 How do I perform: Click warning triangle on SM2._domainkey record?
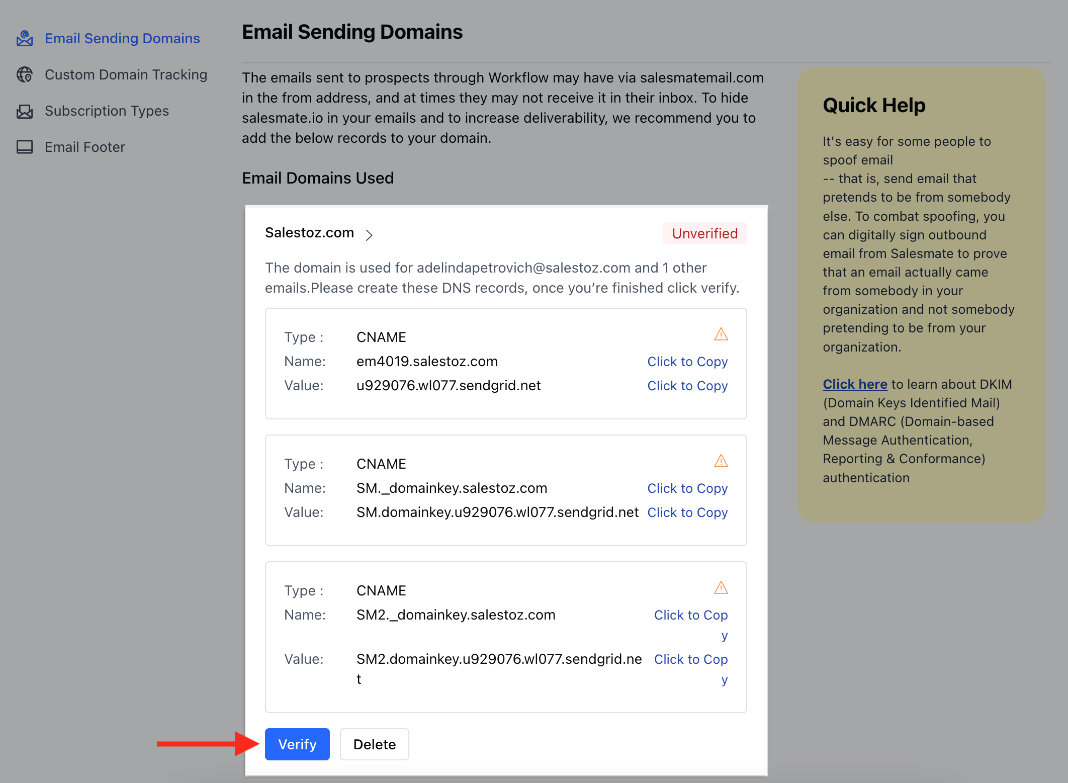pyautogui.click(x=721, y=588)
